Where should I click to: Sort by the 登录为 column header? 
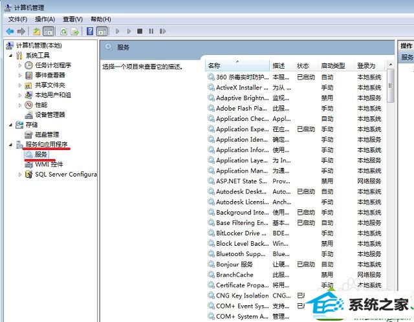pyautogui.click(x=369, y=65)
